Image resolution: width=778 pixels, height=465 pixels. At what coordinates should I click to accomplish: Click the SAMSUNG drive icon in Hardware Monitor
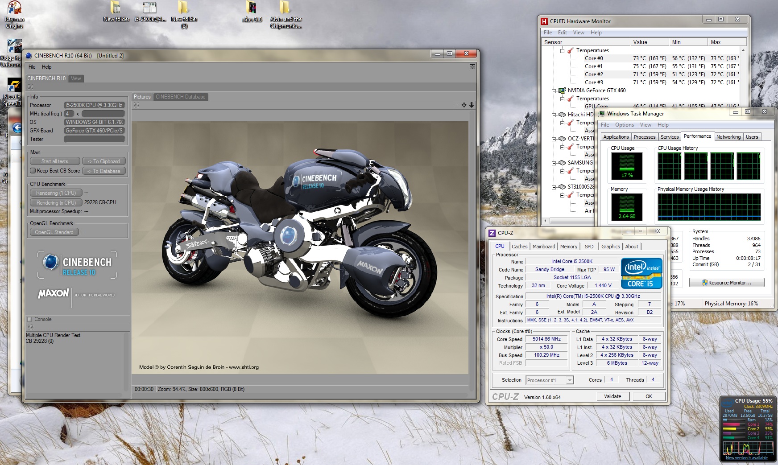pyautogui.click(x=562, y=163)
